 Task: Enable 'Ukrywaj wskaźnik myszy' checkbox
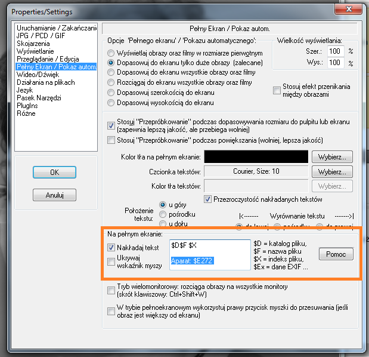(x=111, y=261)
